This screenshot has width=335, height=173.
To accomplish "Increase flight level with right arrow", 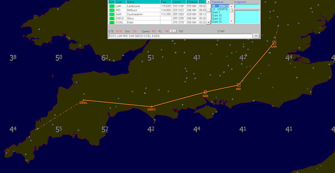I will tap(174, 31).
